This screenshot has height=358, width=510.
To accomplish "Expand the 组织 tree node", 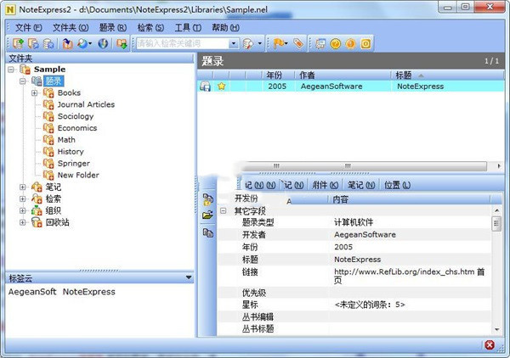I will coord(23,210).
